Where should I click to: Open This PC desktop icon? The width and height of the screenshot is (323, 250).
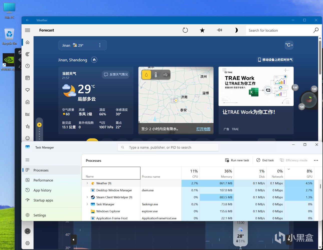click(x=9, y=11)
